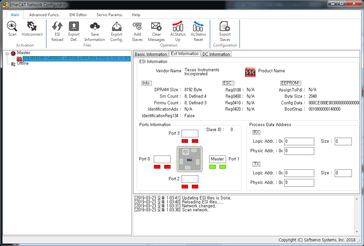The width and height of the screenshot is (364, 246).
Task: Click the Hotconnect plug icon
Action: pos(32,26)
